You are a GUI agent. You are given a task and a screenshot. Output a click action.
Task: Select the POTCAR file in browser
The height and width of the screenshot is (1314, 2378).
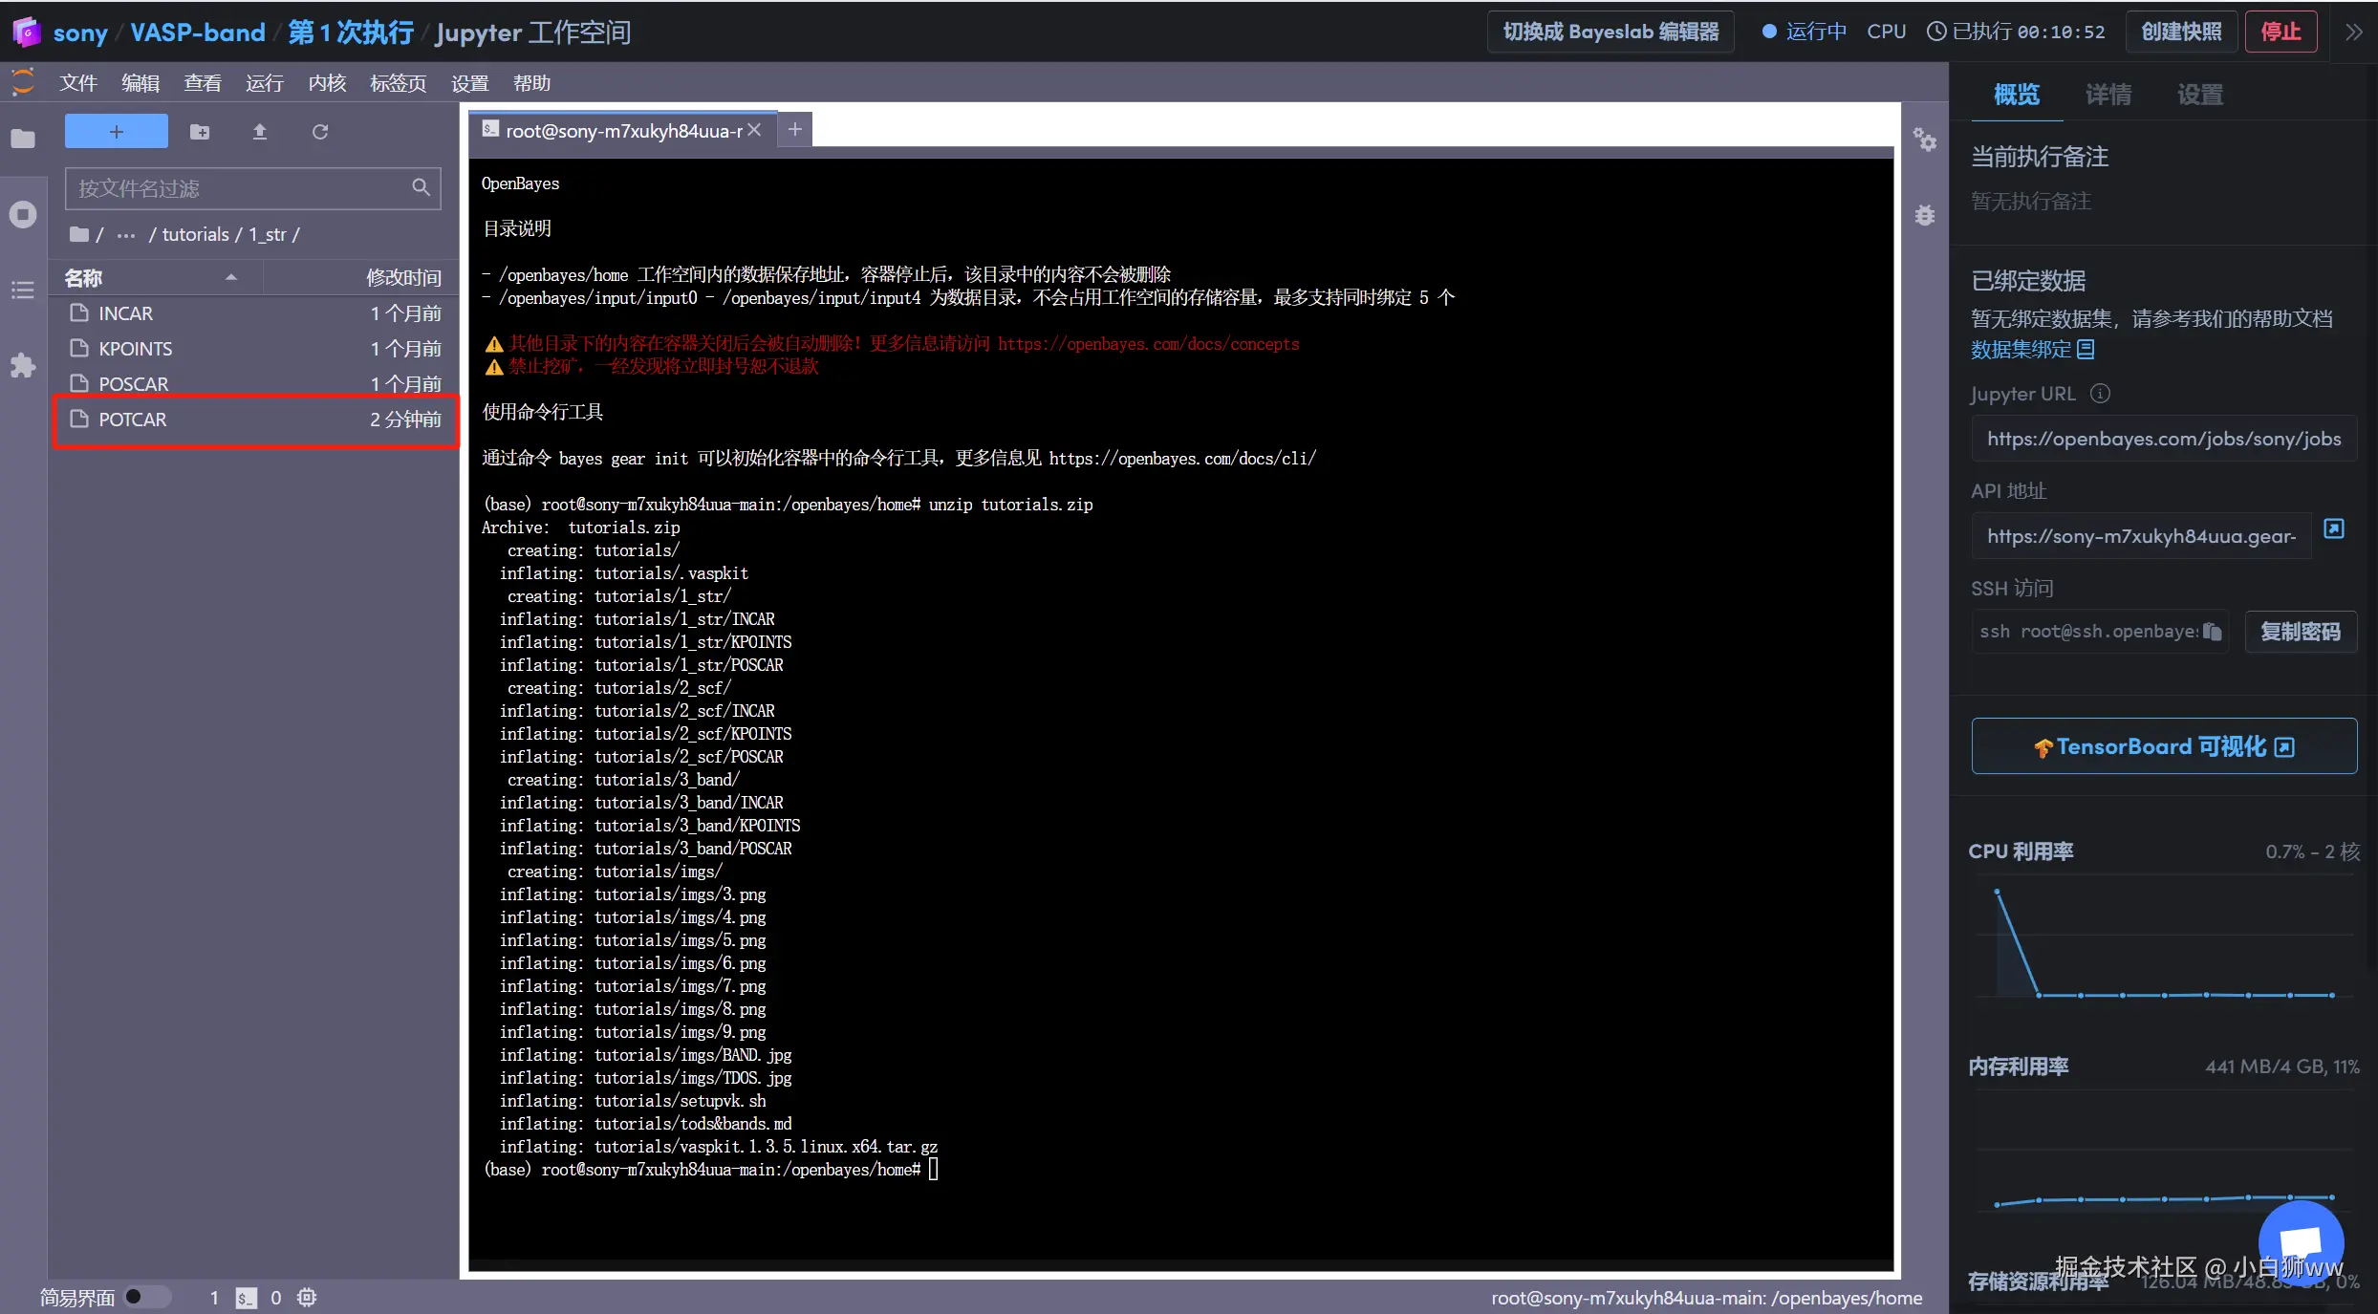[133, 420]
